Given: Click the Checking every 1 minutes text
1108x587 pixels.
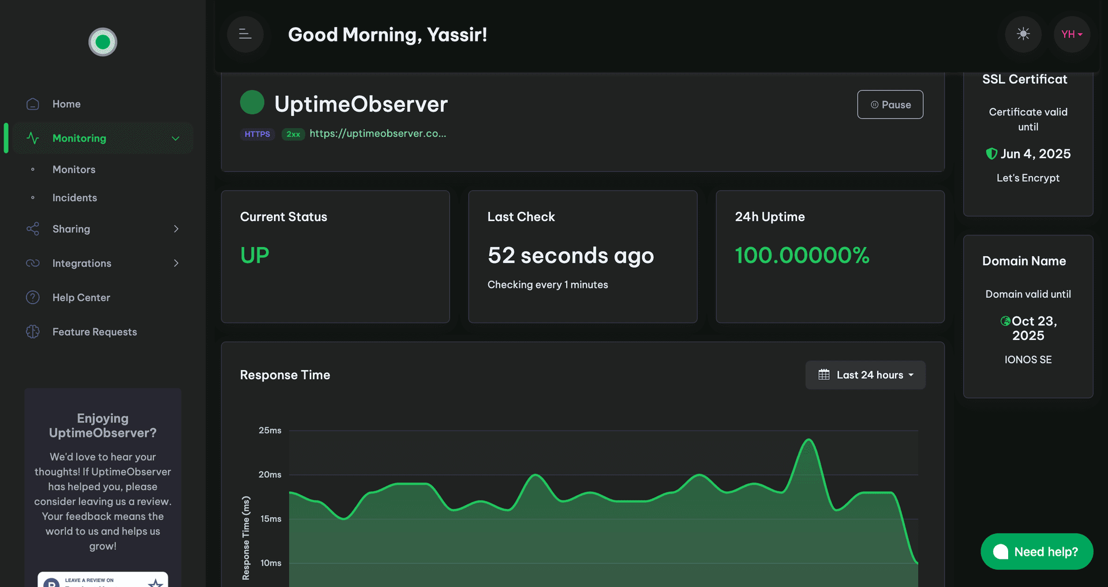Looking at the screenshot, I should click(548, 285).
